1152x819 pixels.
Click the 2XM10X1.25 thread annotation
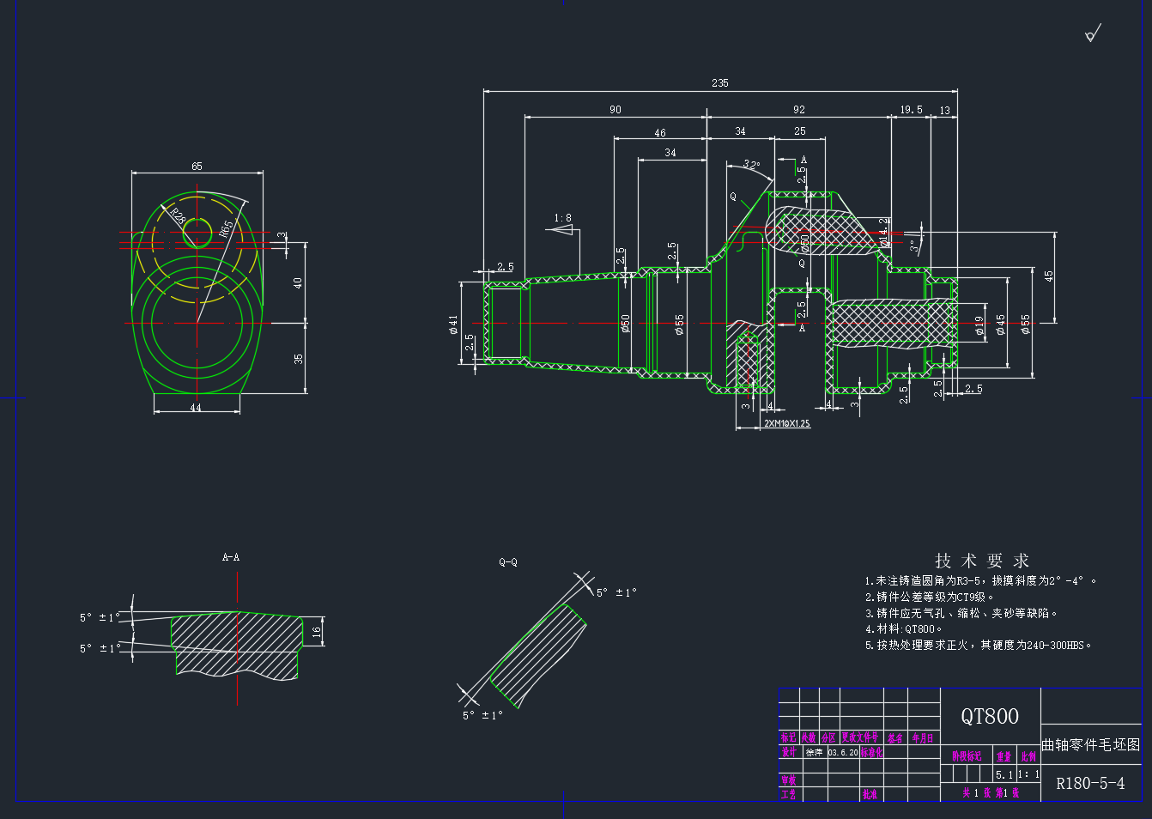point(786,424)
